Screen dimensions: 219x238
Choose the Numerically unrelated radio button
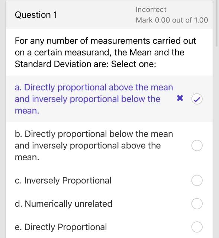[x=197, y=203]
